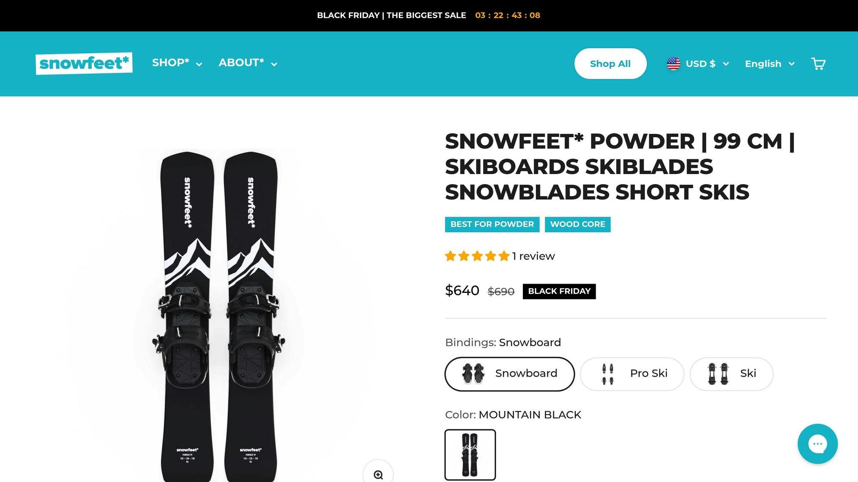The height and width of the screenshot is (482, 858).
Task: Open the English language selector
Action: [x=769, y=63]
